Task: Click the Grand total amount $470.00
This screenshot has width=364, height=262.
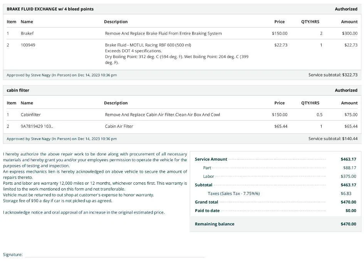Action: point(348,202)
